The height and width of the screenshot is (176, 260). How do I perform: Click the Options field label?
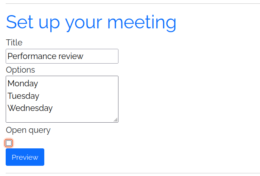(x=20, y=70)
